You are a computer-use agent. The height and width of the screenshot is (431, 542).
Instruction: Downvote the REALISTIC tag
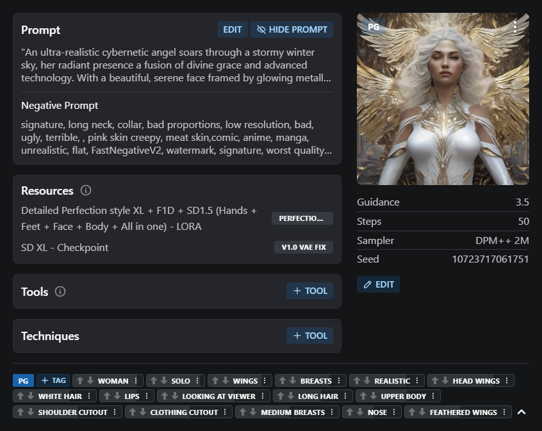367,380
